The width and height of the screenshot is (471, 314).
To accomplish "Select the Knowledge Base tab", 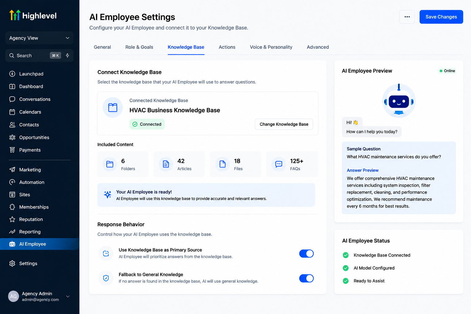I will (x=186, y=47).
